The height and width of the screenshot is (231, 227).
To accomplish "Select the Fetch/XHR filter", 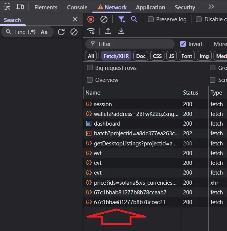I will pyautogui.click(x=116, y=56).
